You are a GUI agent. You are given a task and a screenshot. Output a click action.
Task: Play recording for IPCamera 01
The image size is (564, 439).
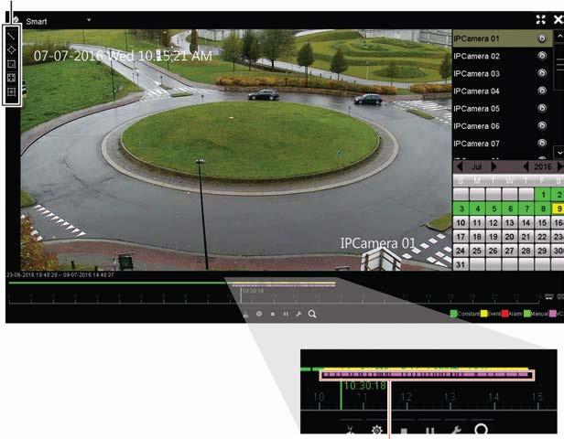point(542,38)
